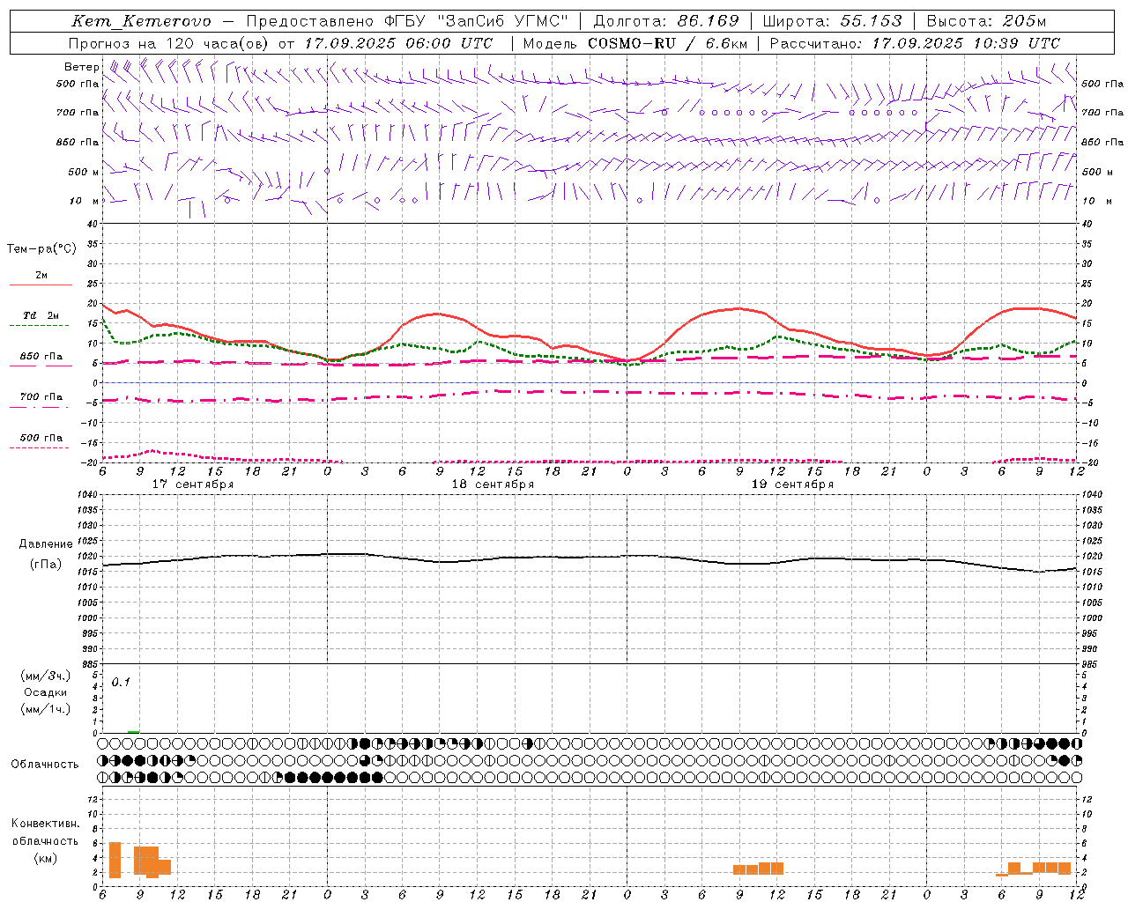Click the (мм/1ч.) unit label
Screen dimensions: 1128x902
[46, 709]
